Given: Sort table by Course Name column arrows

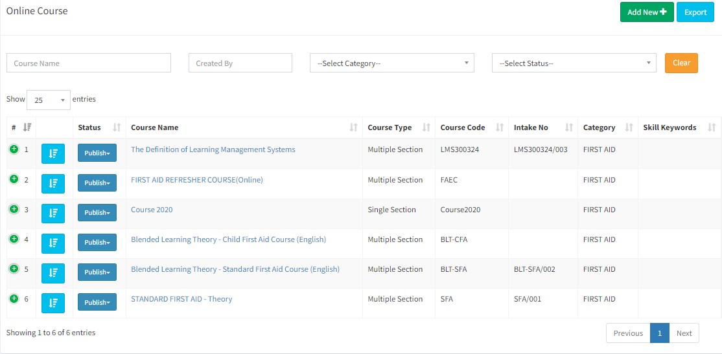Looking at the screenshot, I should 353,127.
